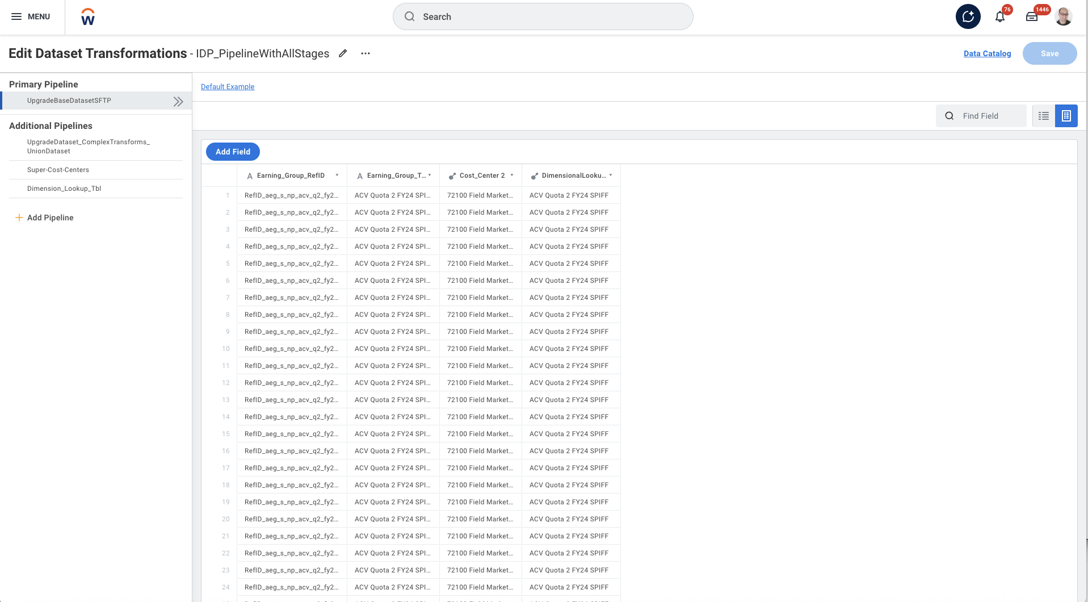Screen dimensions: 1088x602
Task: Open Earning_Group_RefID column dropdown arrow
Action: [x=337, y=175]
